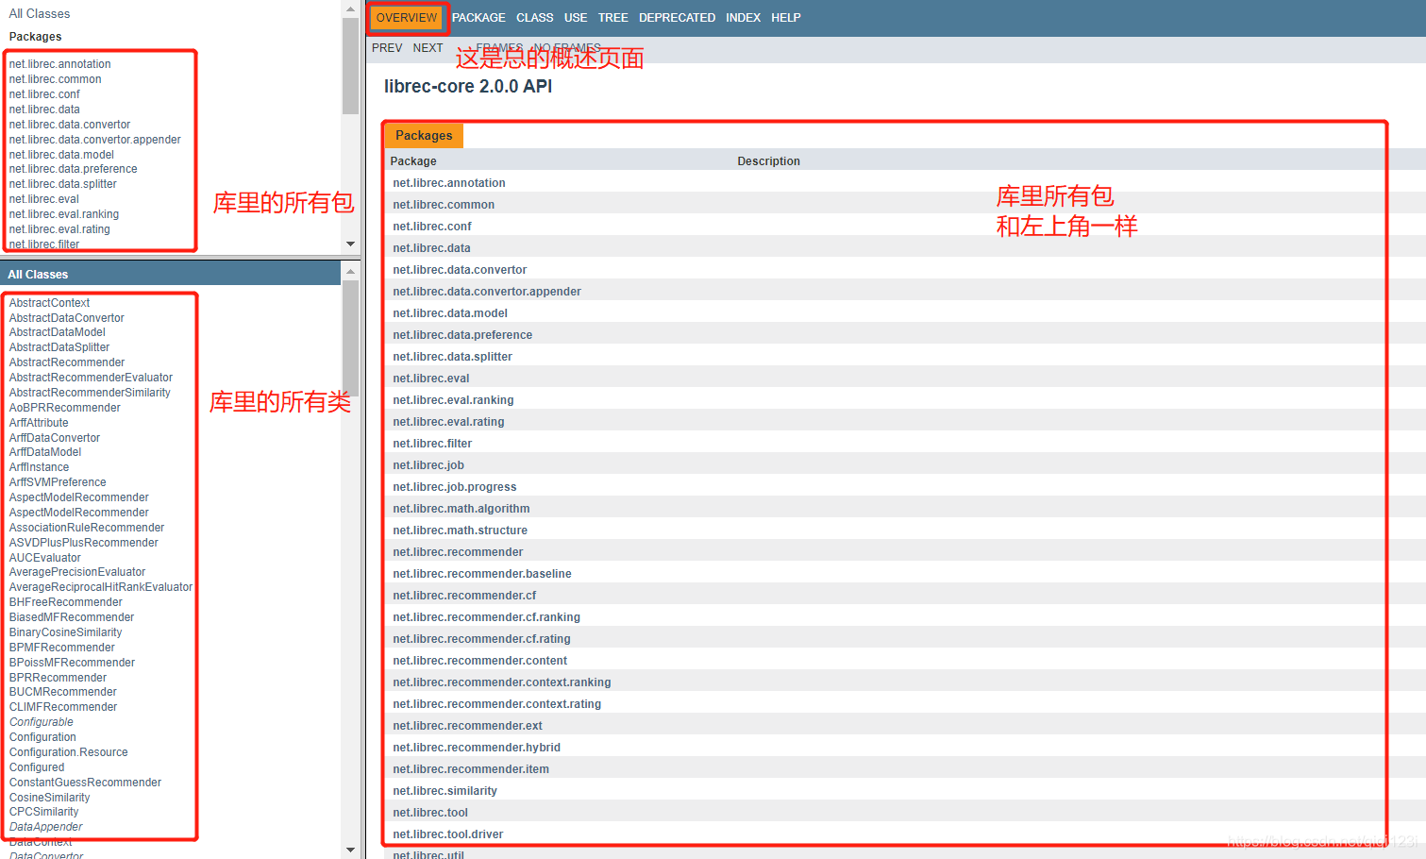Screen dimensions: 1426x859
Task: Open the HELP navigation link
Action: click(x=785, y=18)
